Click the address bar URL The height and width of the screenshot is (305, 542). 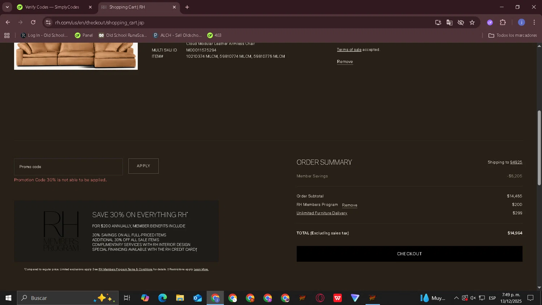[x=100, y=22]
